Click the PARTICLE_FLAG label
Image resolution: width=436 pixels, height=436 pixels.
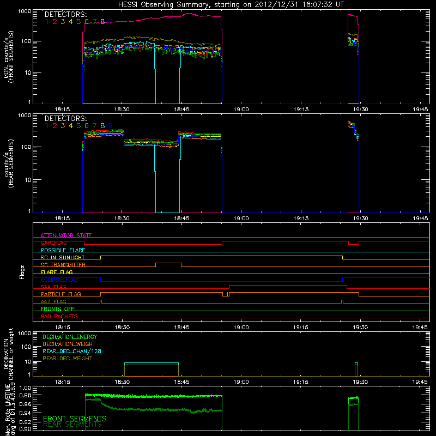tap(61, 294)
